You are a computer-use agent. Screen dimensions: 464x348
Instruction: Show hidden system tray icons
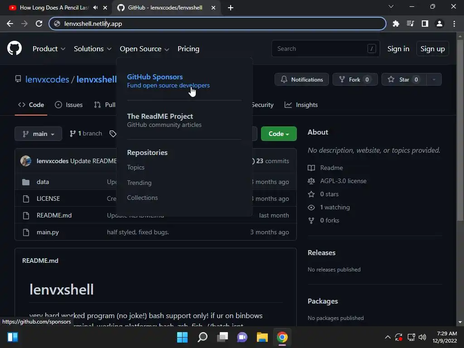388,337
